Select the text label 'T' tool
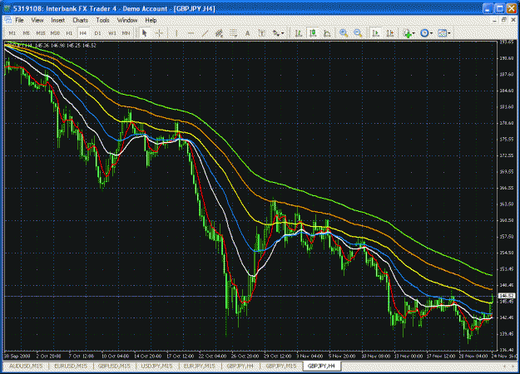Viewport: 520px width, 374px height. [261, 33]
